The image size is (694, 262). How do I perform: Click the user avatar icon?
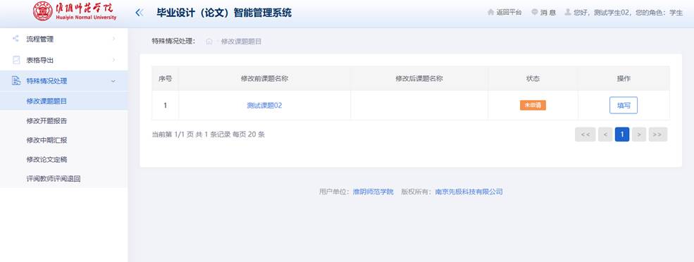[x=568, y=13]
